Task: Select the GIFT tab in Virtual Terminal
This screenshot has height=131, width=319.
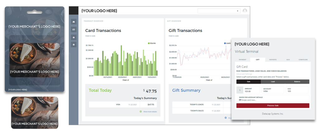Action: pos(258,60)
